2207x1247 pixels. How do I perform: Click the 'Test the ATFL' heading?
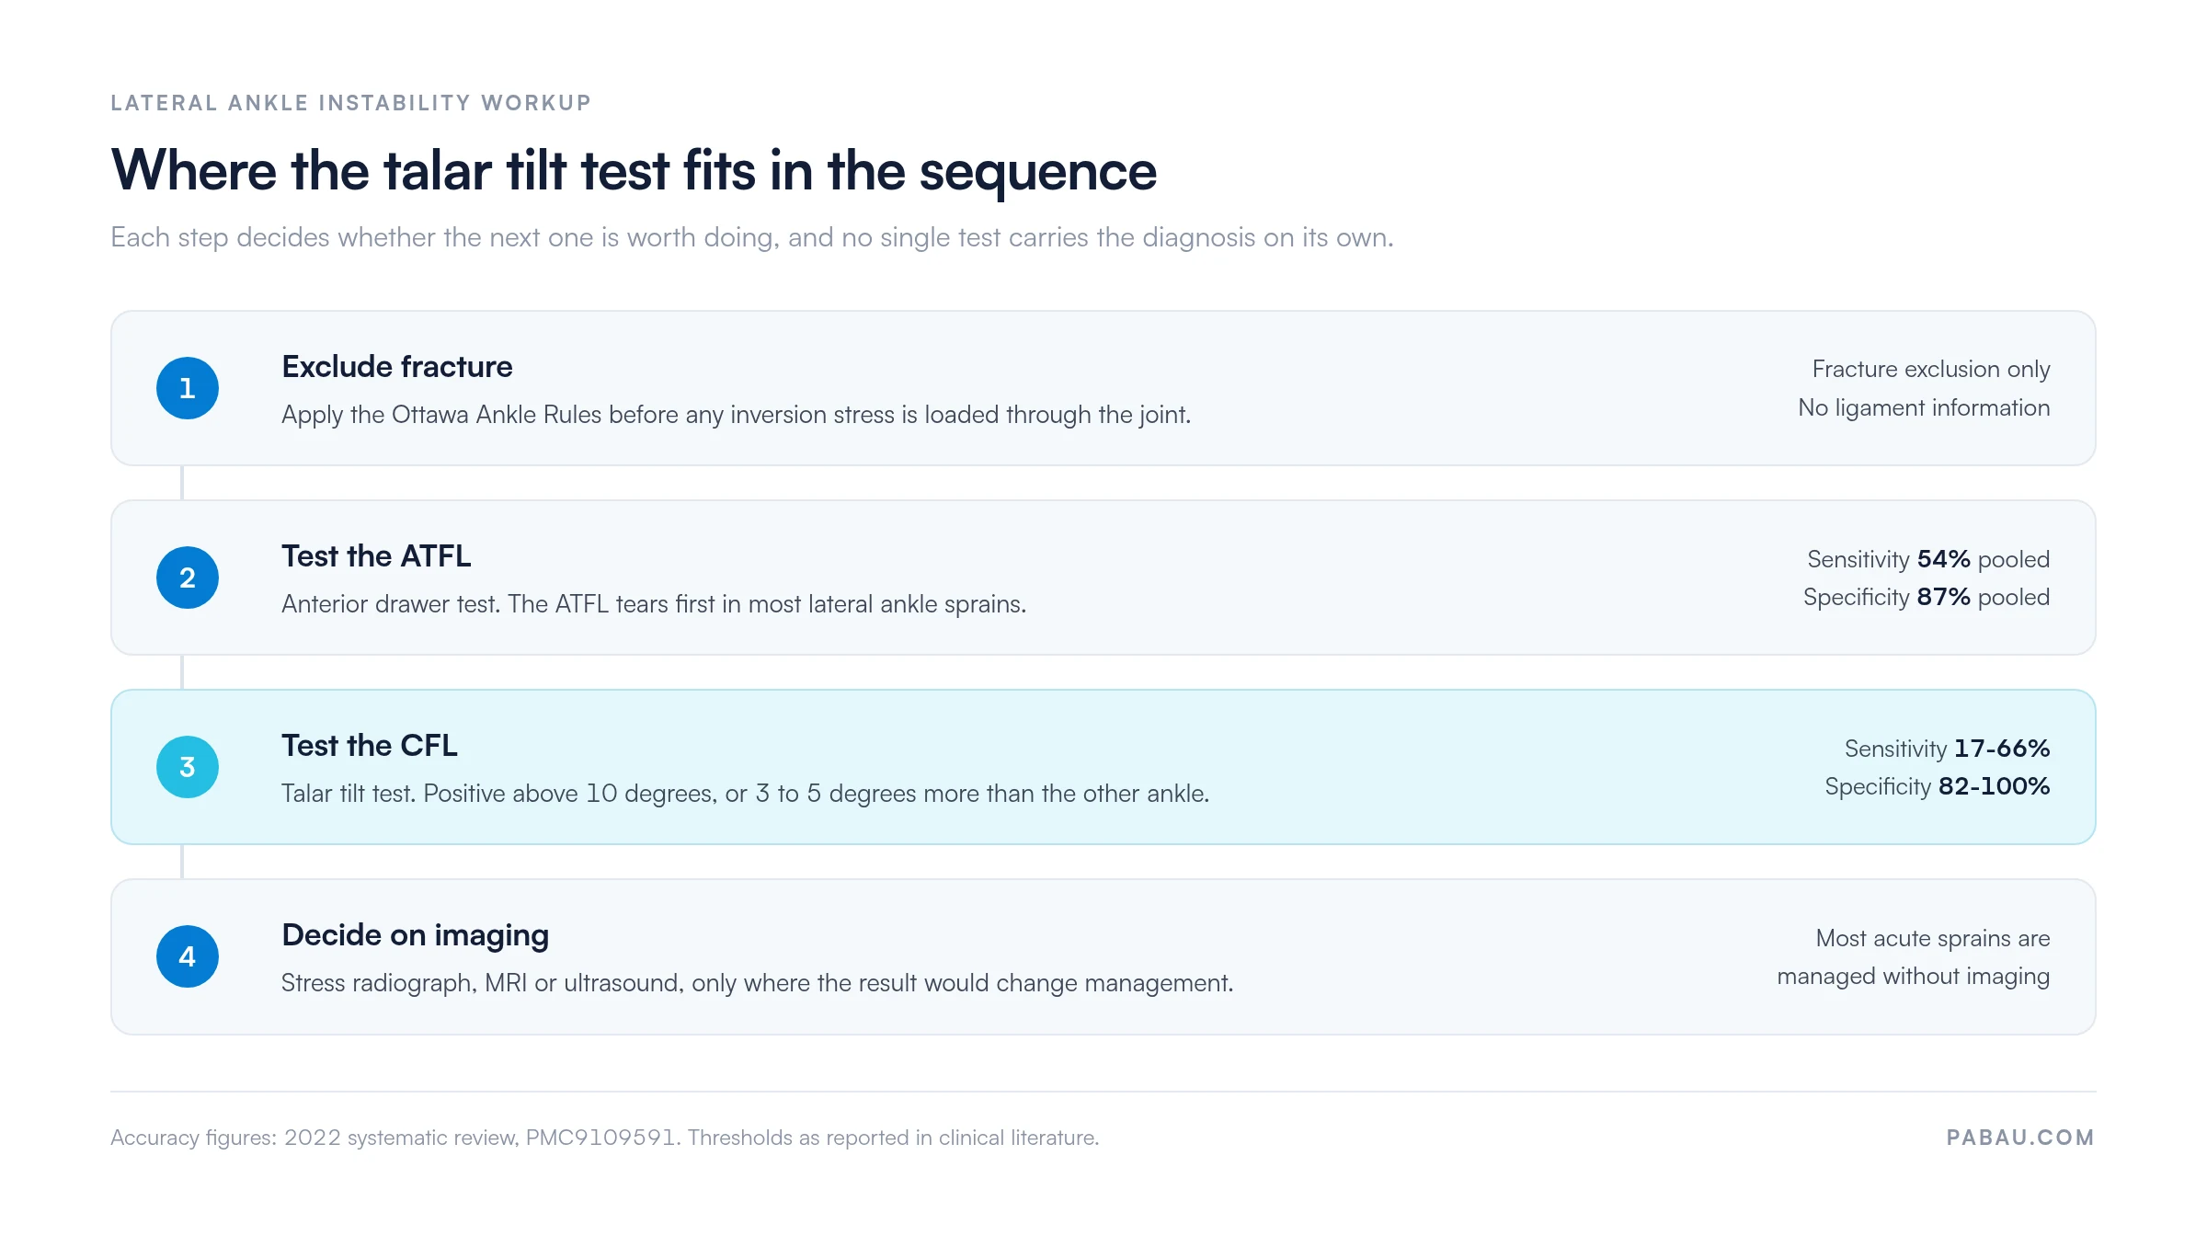[x=376, y=556]
